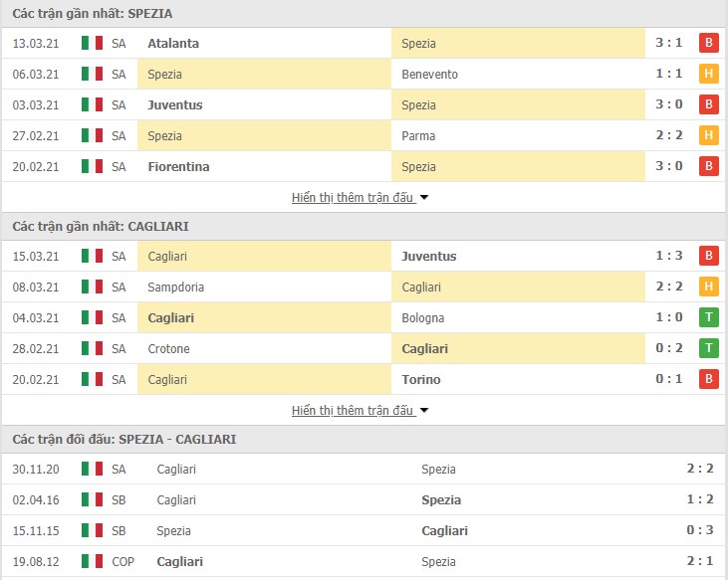Open the Atalanta team name
728x580 pixels.
click(x=173, y=43)
